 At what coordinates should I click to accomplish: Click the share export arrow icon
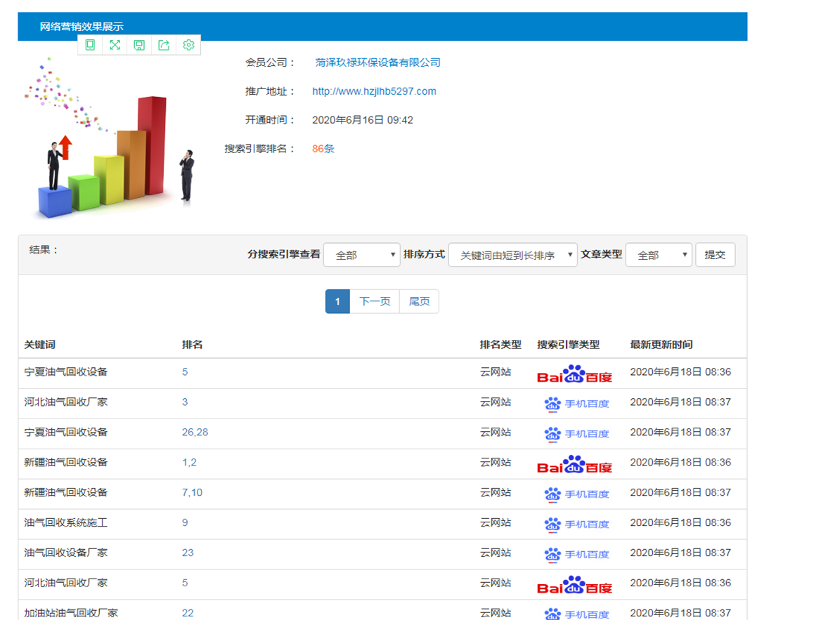click(x=164, y=45)
